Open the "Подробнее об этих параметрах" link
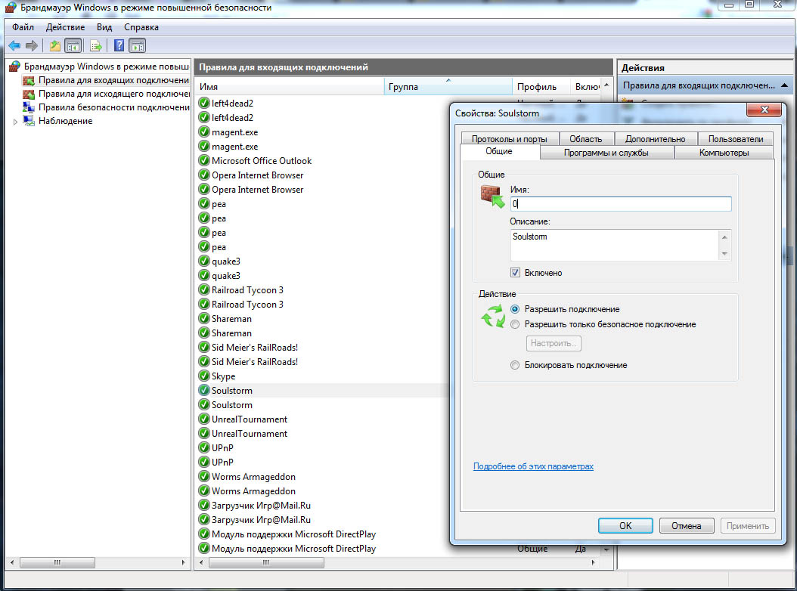 (x=533, y=466)
